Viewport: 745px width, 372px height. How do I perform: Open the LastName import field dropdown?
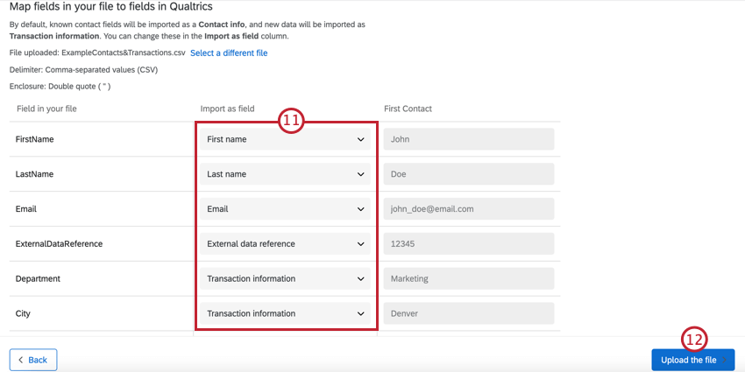pyautogui.click(x=284, y=174)
